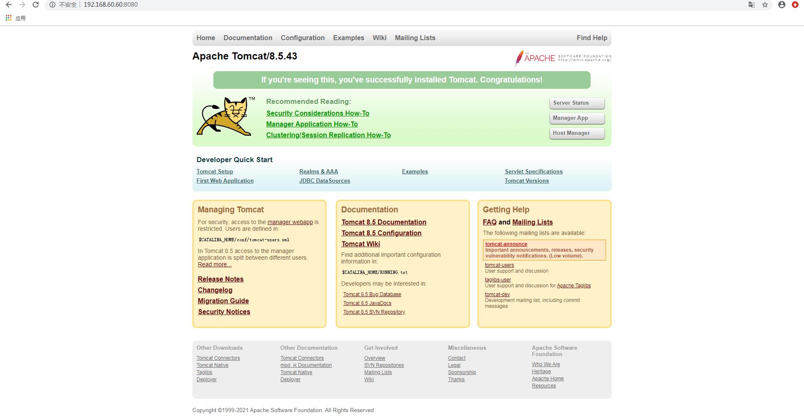Open the Changelog link
The image size is (804, 418).
pos(215,290)
